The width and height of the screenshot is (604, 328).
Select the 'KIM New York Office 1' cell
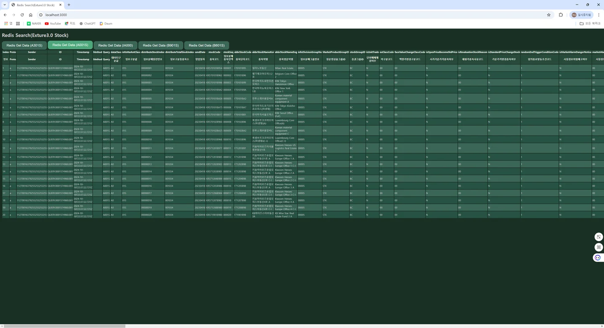pos(286,89)
